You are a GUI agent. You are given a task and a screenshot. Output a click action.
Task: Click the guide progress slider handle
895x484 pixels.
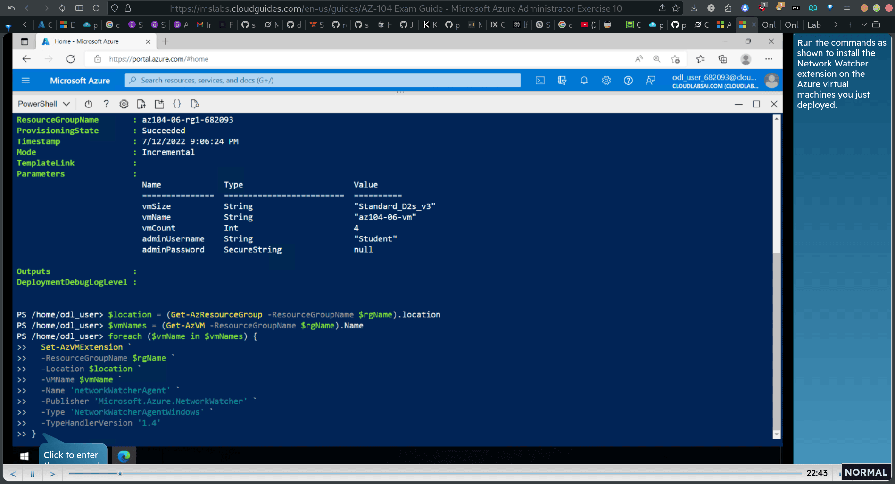coord(120,474)
